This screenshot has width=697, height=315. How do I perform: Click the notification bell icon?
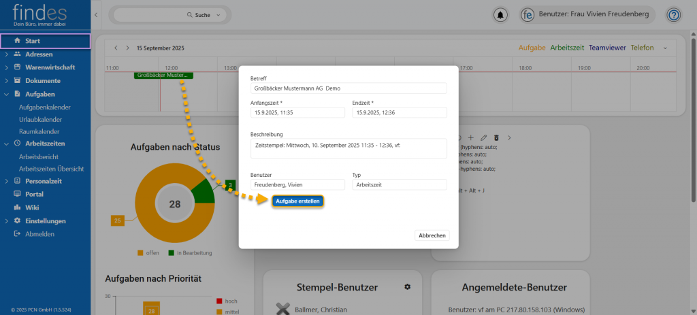(x=501, y=15)
